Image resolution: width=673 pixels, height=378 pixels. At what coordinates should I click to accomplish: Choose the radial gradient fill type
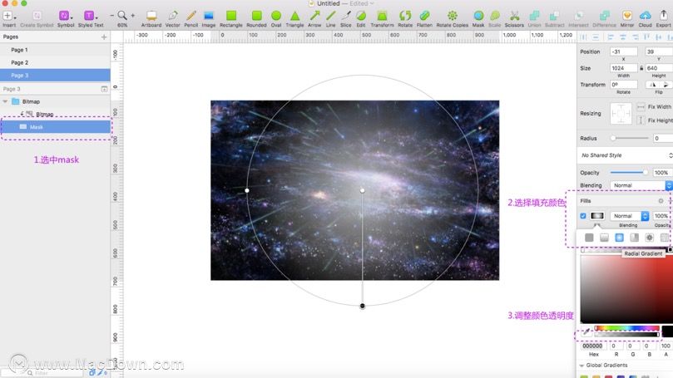(620, 238)
